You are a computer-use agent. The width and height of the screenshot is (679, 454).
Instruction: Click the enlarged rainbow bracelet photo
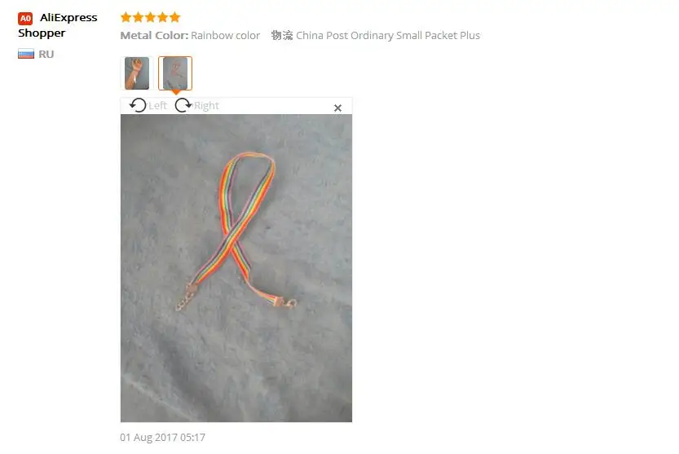pyautogui.click(x=236, y=268)
